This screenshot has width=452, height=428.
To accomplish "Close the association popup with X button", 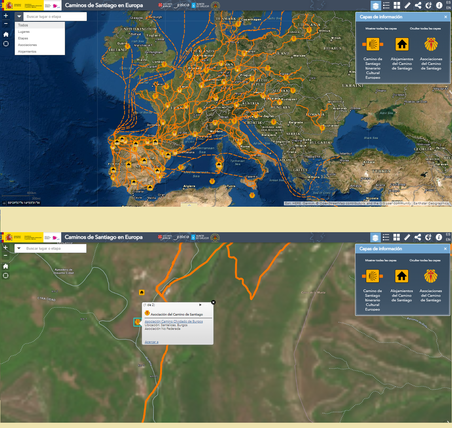I will click(x=213, y=302).
